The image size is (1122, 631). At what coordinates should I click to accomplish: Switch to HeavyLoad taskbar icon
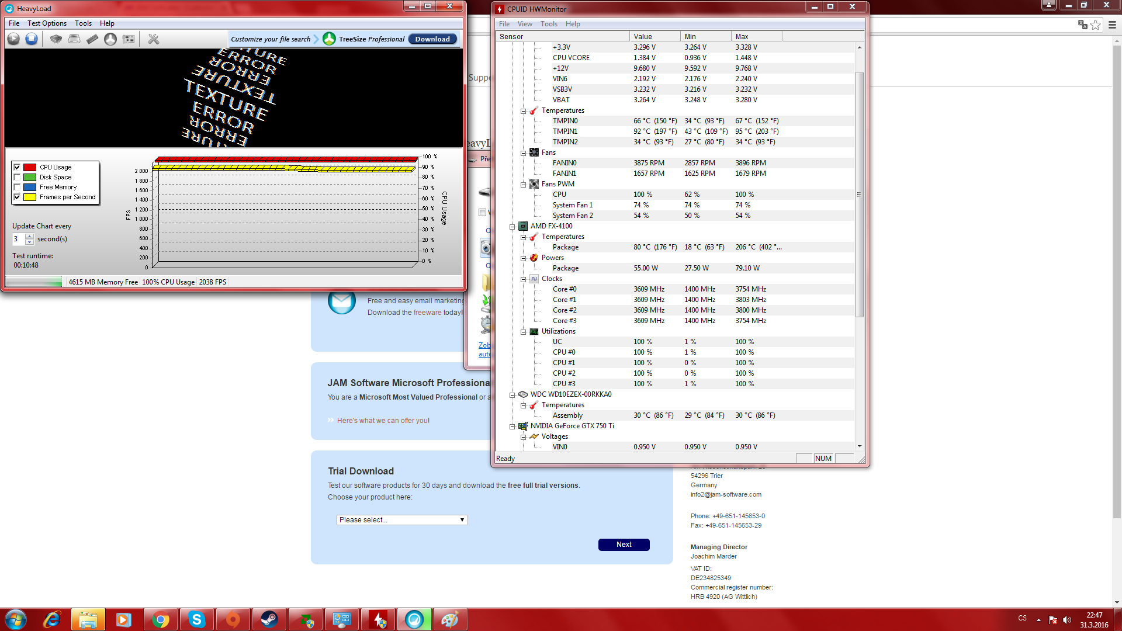tap(414, 619)
